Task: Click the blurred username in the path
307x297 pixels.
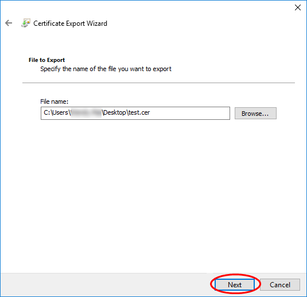Action: click(x=86, y=113)
